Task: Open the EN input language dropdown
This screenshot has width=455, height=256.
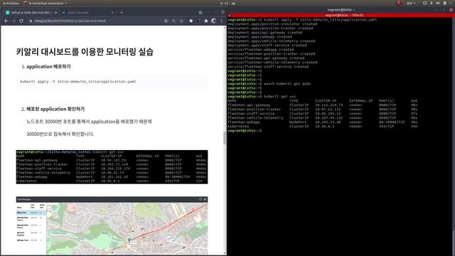Action: (411, 3)
